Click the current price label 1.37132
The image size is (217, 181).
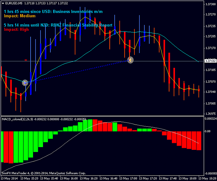pyautogui.click(x=210, y=61)
